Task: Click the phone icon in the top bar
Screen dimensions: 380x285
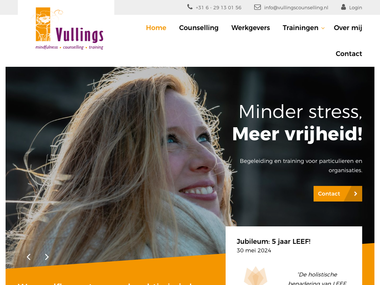Action: click(x=190, y=7)
